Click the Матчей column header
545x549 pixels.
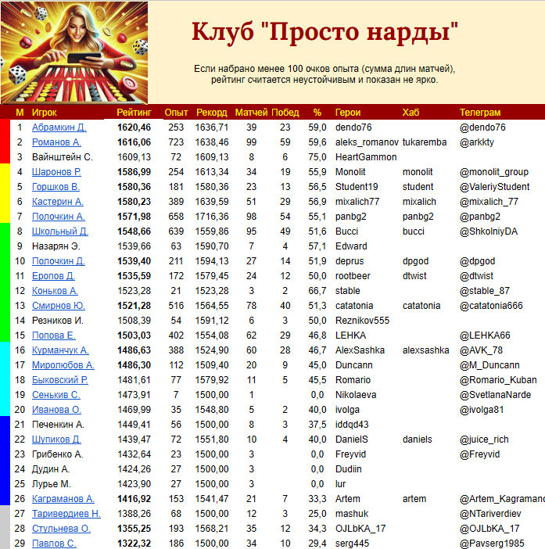[251, 113]
